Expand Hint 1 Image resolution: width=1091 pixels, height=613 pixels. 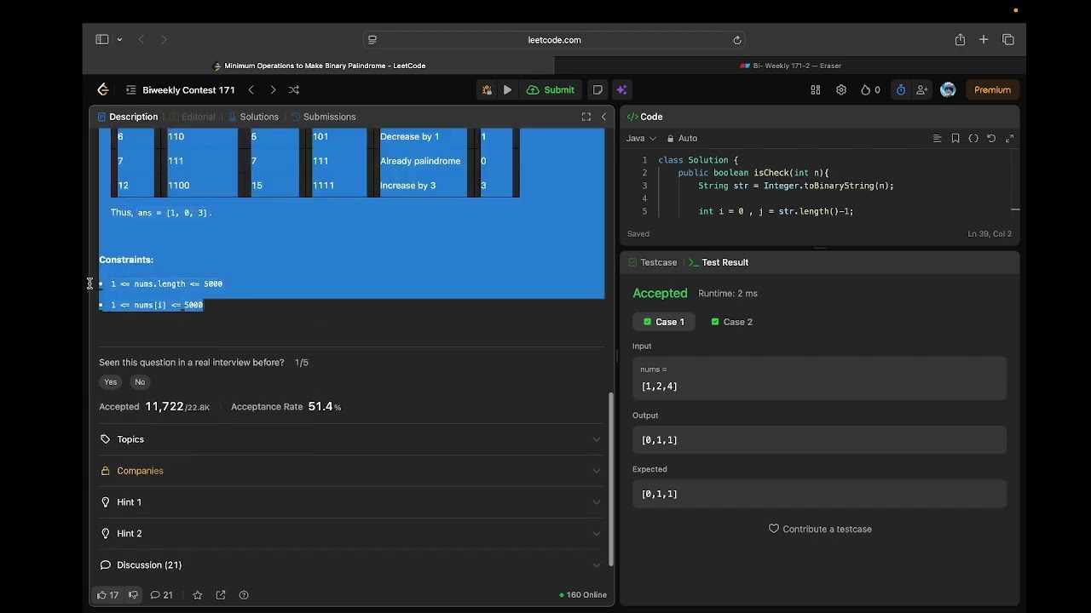(x=350, y=502)
